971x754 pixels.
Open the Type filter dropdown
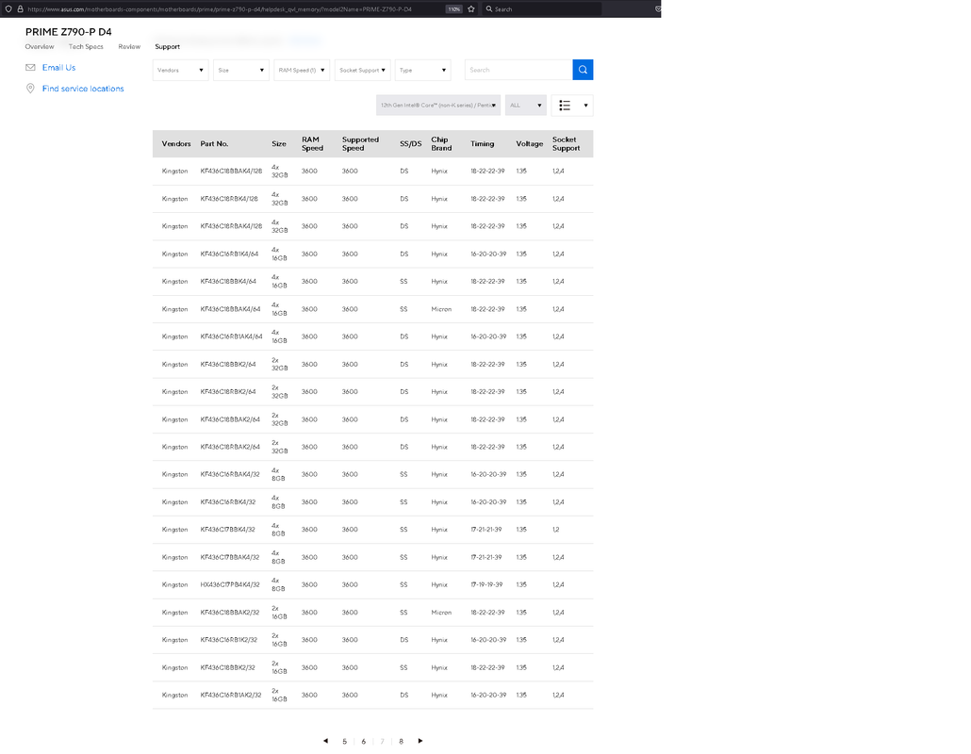coord(423,70)
